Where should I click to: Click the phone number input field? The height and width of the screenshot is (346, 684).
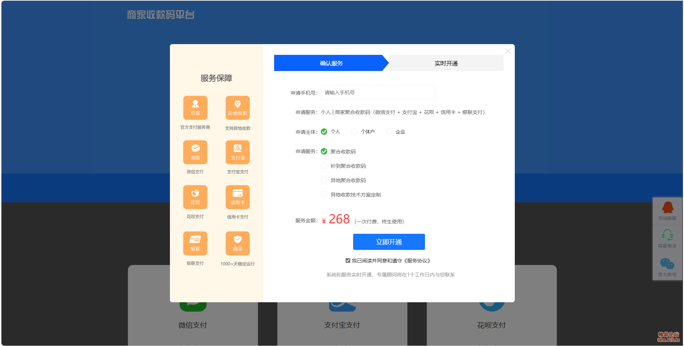[378, 92]
